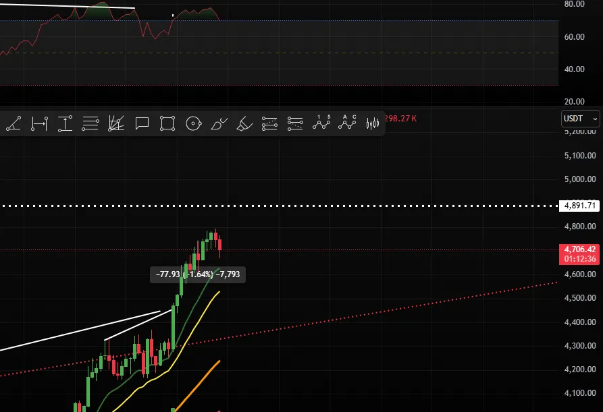This screenshot has height=412, width=603.
Task: Select the white dotted horizontal line
Action: tap(270, 206)
